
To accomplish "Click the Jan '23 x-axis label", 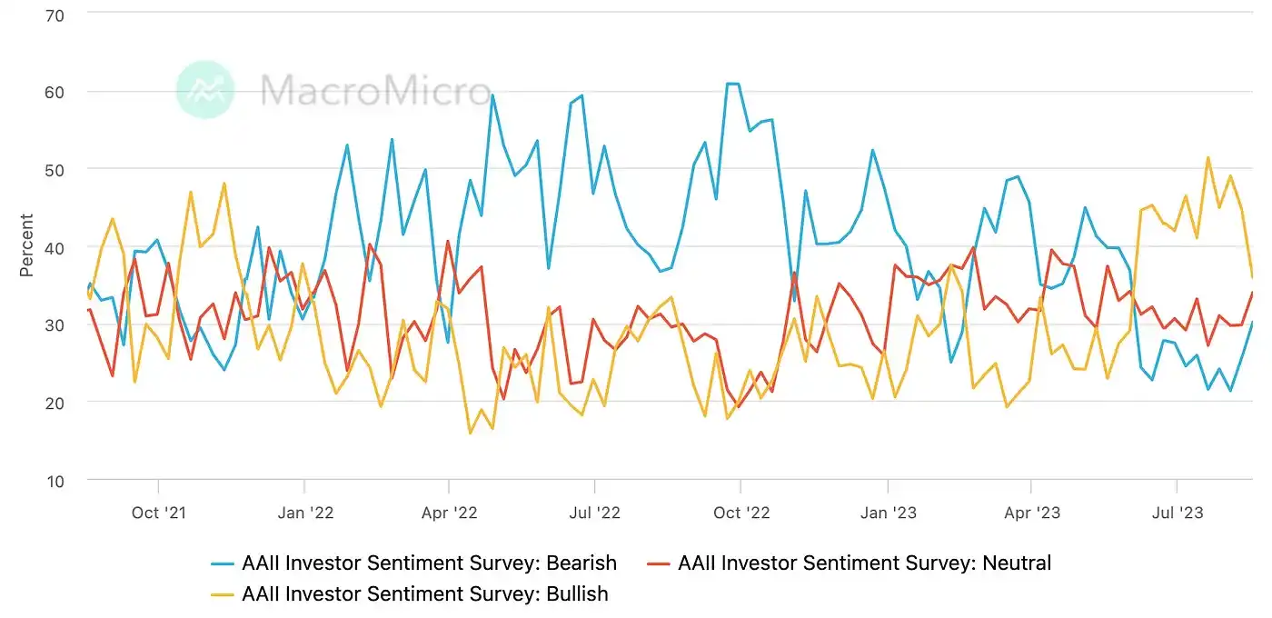I will (888, 513).
